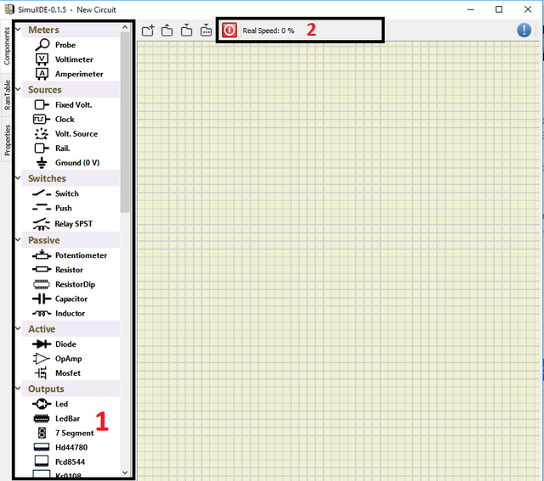Viewport: 544px width, 481px height.
Task: Click the 'Real Speed: 0 %' status text
Action: (x=269, y=31)
